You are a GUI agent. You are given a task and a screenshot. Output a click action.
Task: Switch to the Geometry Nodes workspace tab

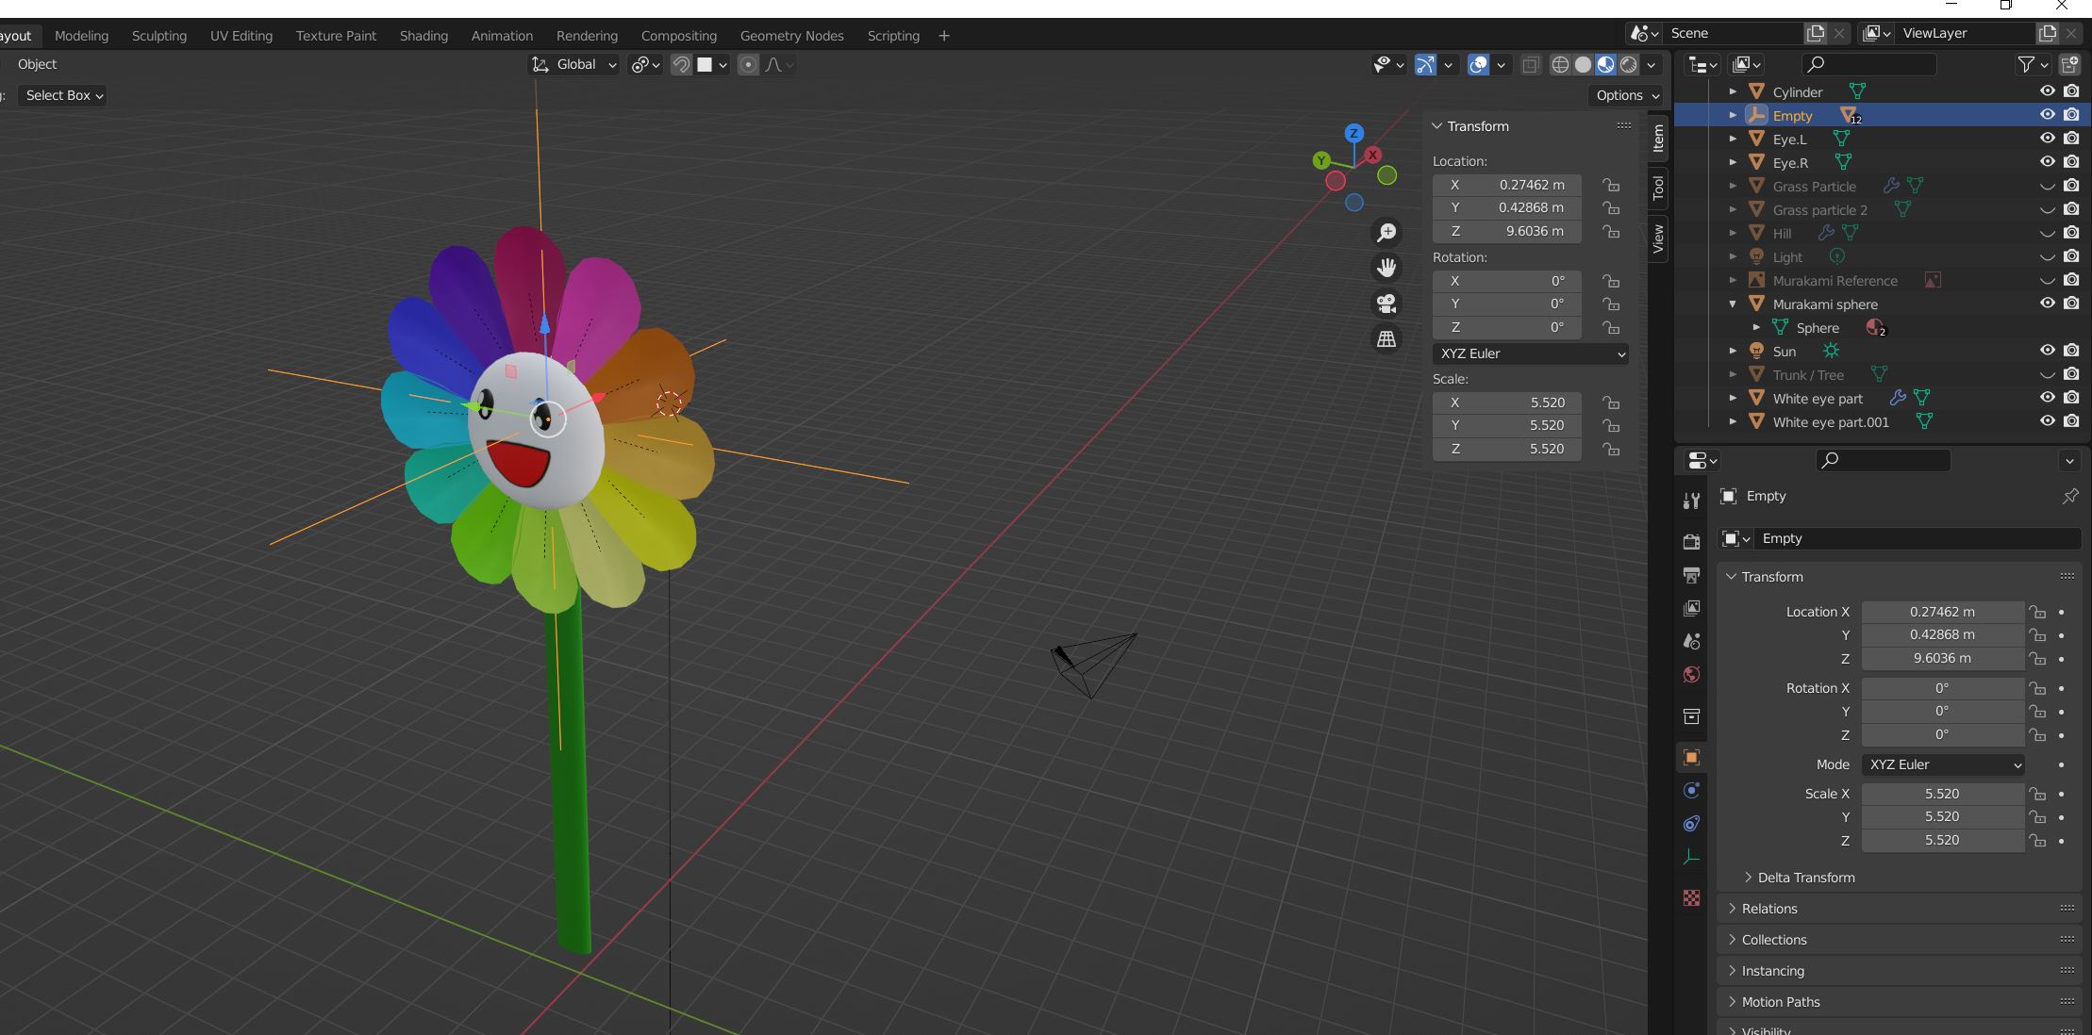tap(791, 36)
